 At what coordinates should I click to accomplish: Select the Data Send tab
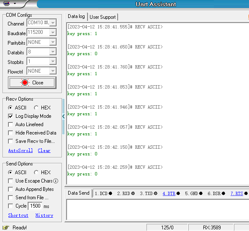pos(79,193)
